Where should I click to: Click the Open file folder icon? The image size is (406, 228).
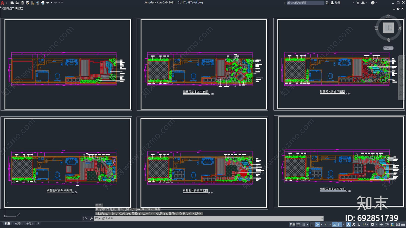(17, 3)
